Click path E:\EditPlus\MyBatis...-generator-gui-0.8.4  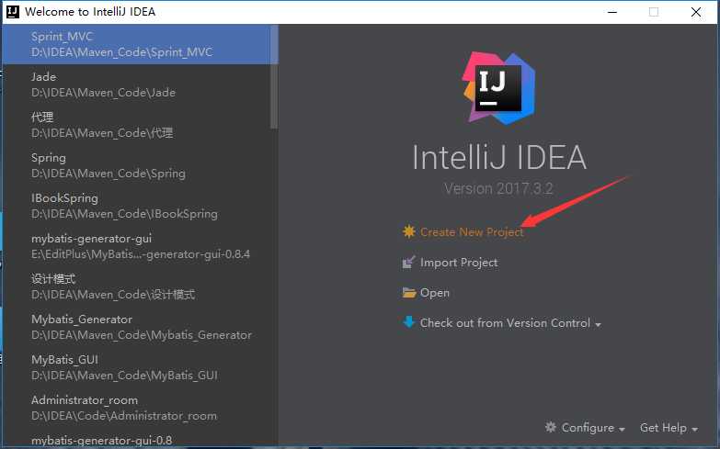(x=141, y=254)
